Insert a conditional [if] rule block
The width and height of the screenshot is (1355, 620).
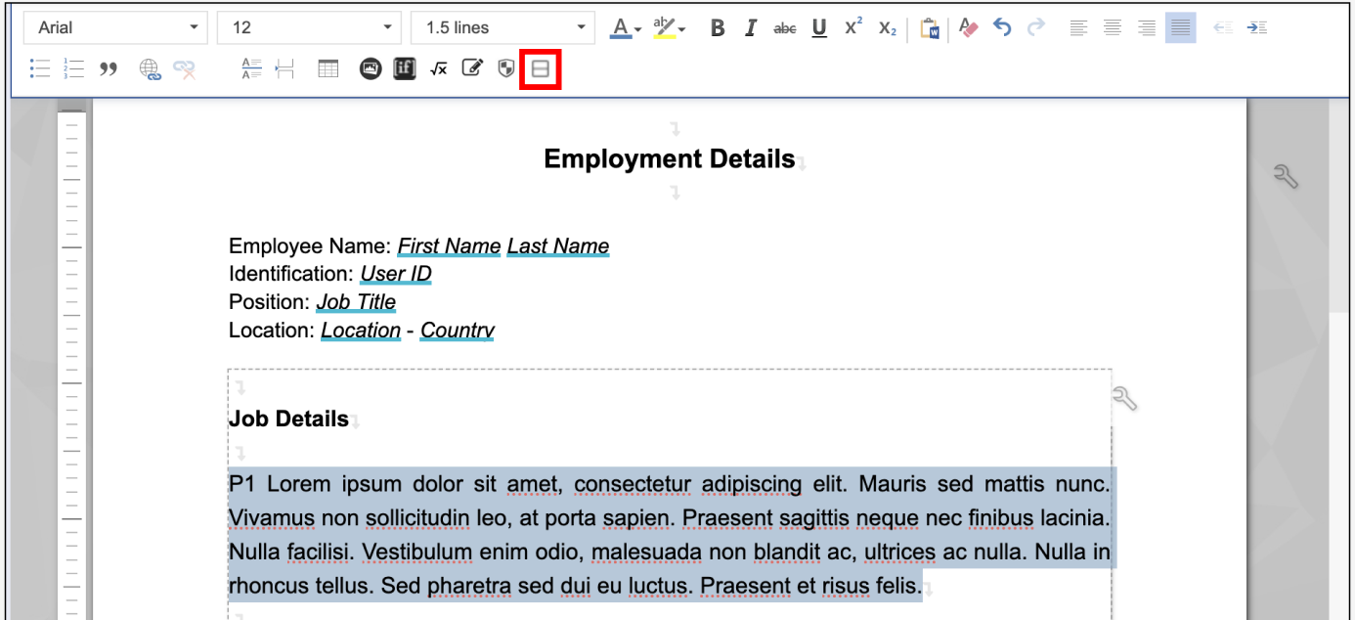(x=405, y=68)
